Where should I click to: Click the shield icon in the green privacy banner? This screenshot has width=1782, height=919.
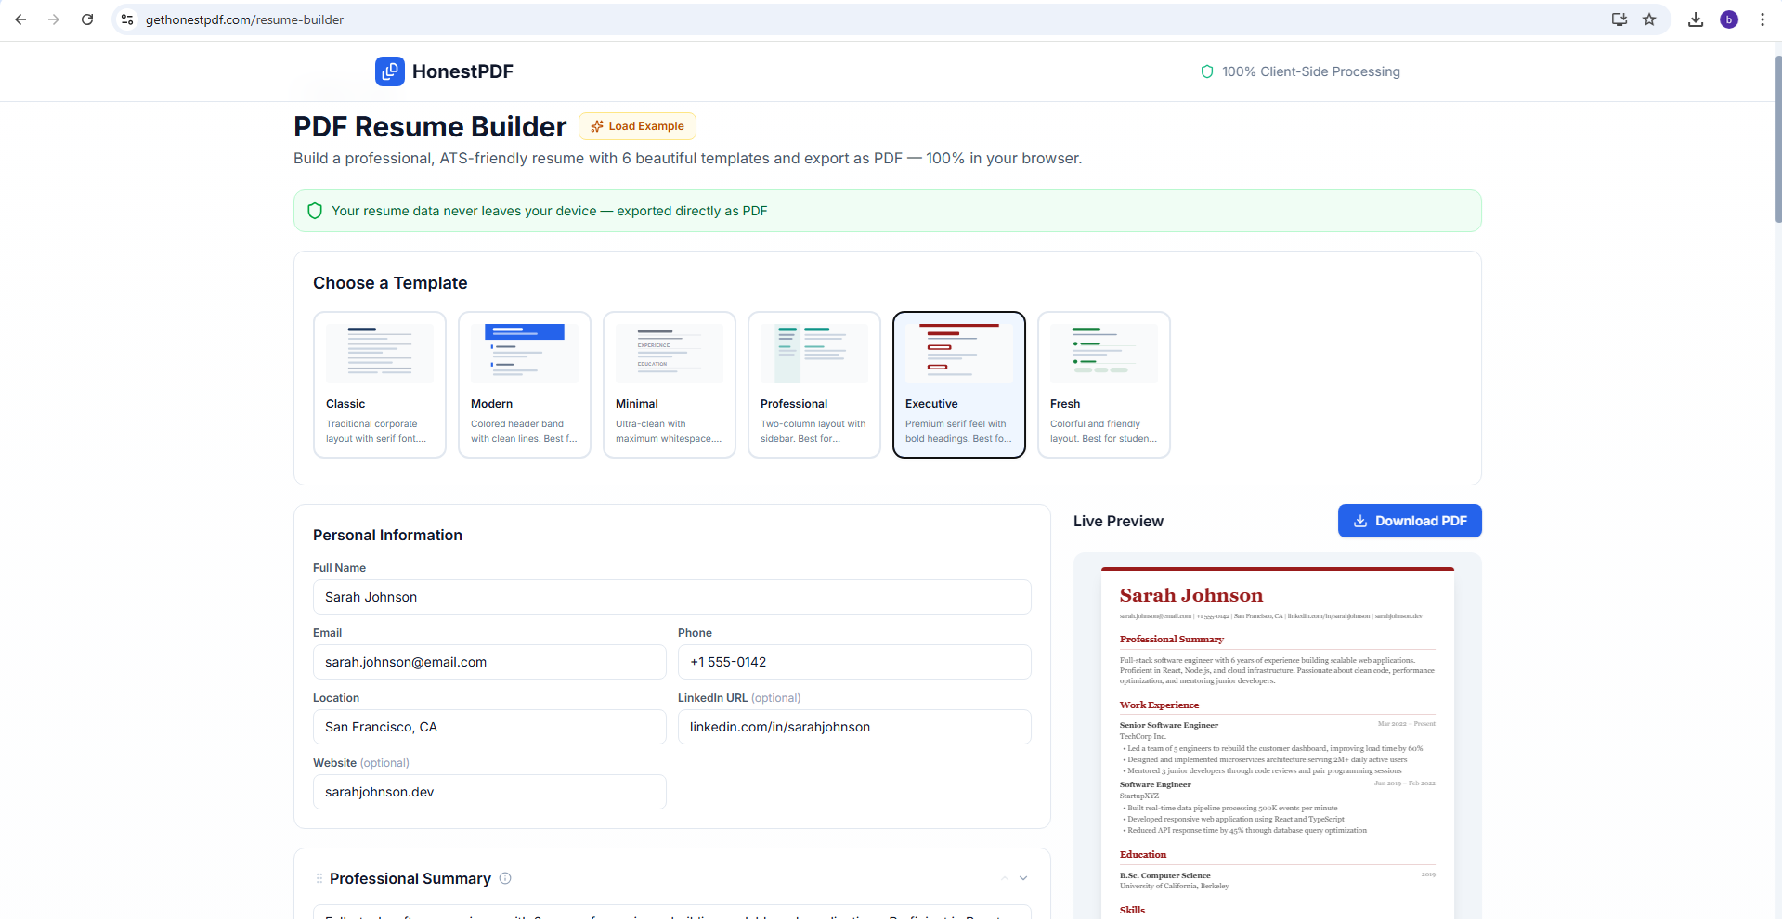coord(315,211)
